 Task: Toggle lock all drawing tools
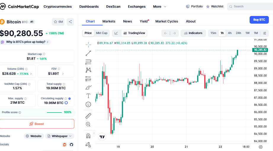point(88,144)
